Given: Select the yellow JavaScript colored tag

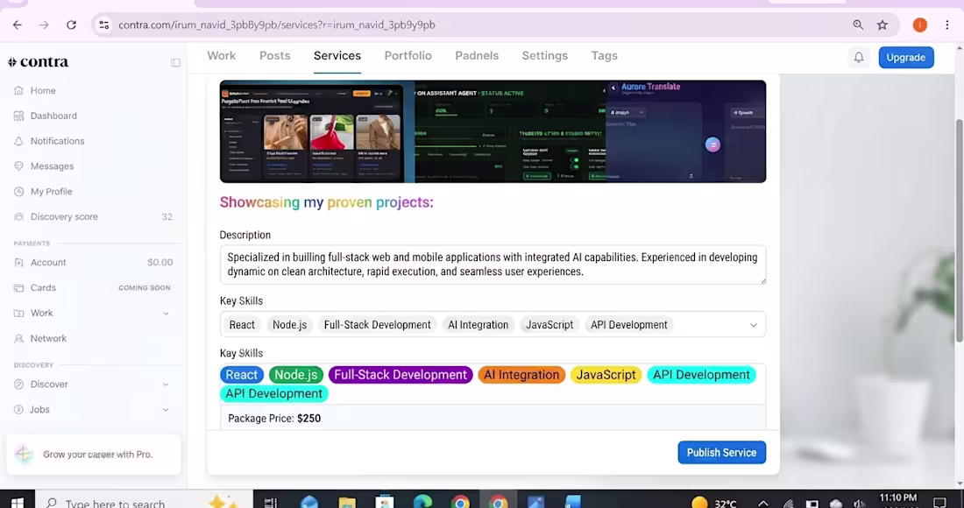Looking at the screenshot, I should [606, 375].
